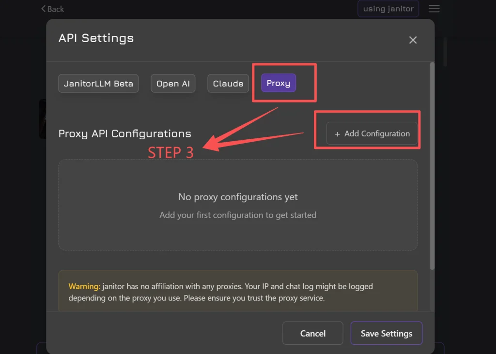Close the API Settings dialog with the X
Screen dimensions: 496x354
(x=413, y=40)
